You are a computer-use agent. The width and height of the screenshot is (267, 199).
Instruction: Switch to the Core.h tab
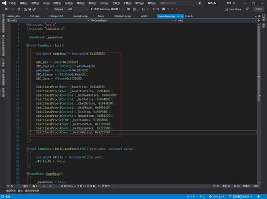click(x=189, y=16)
